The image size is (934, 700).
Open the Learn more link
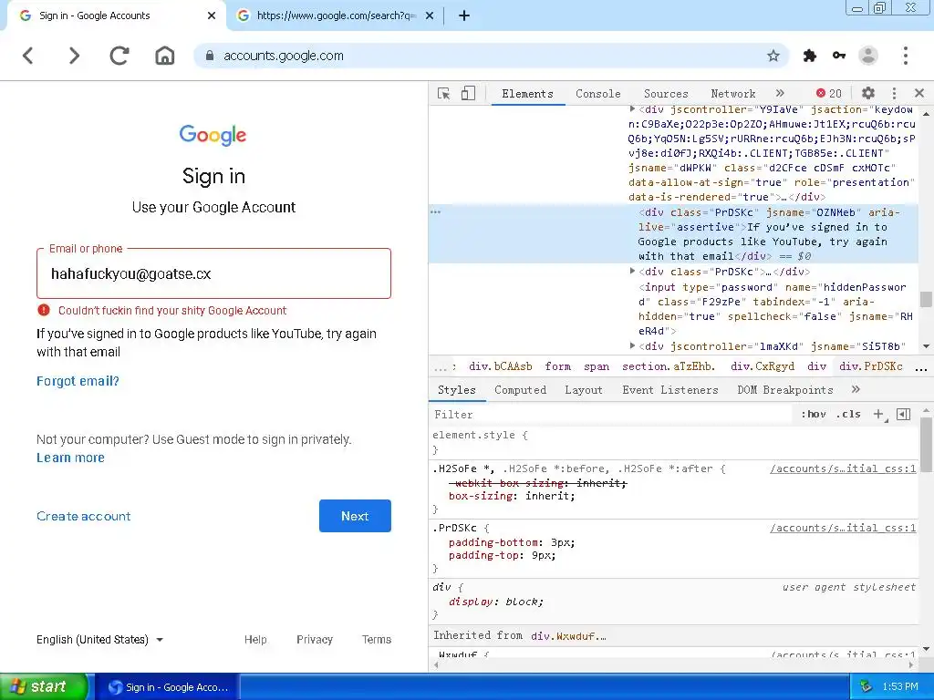pyautogui.click(x=70, y=458)
